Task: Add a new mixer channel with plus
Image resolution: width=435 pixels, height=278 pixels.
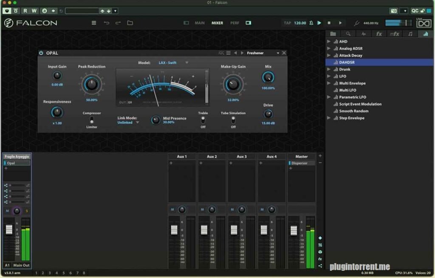Action: pyautogui.click(x=320, y=156)
